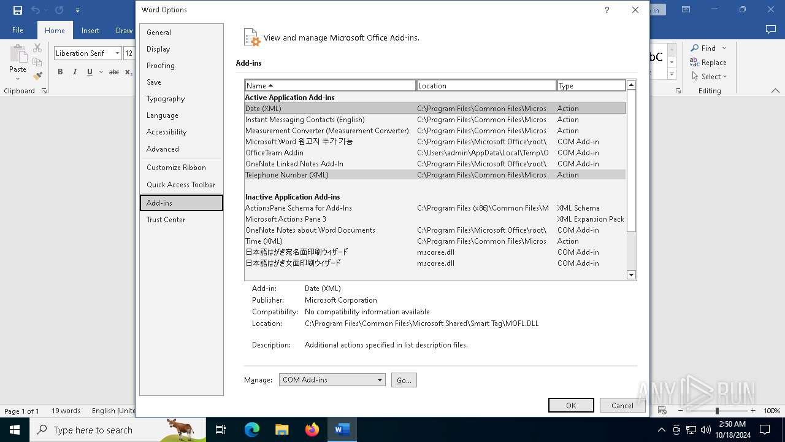Click the Paste clipboard icon

click(18, 54)
